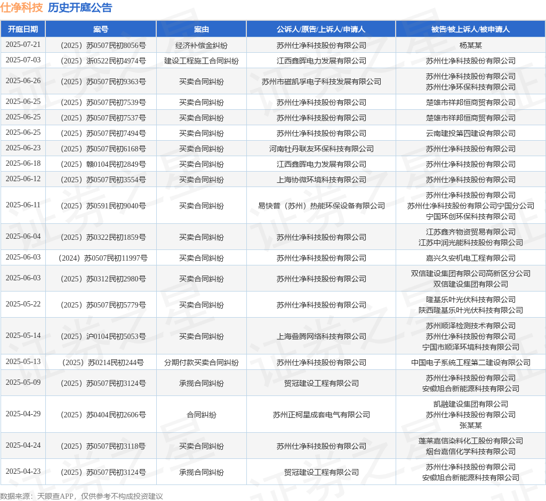Click the date 2025-07-21
The height and width of the screenshot is (501, 546).
(x=23, y=45)
